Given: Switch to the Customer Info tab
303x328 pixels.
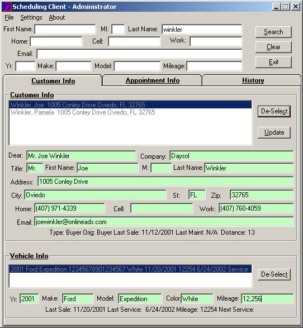Looking at the screenshot, I should click(x=53, y=81).
